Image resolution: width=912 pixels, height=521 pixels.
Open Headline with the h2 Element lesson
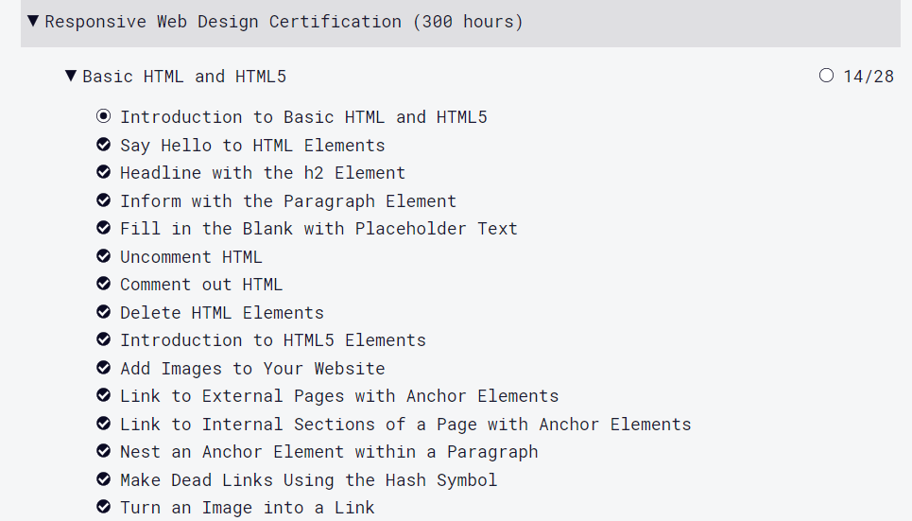coord(263,173)
